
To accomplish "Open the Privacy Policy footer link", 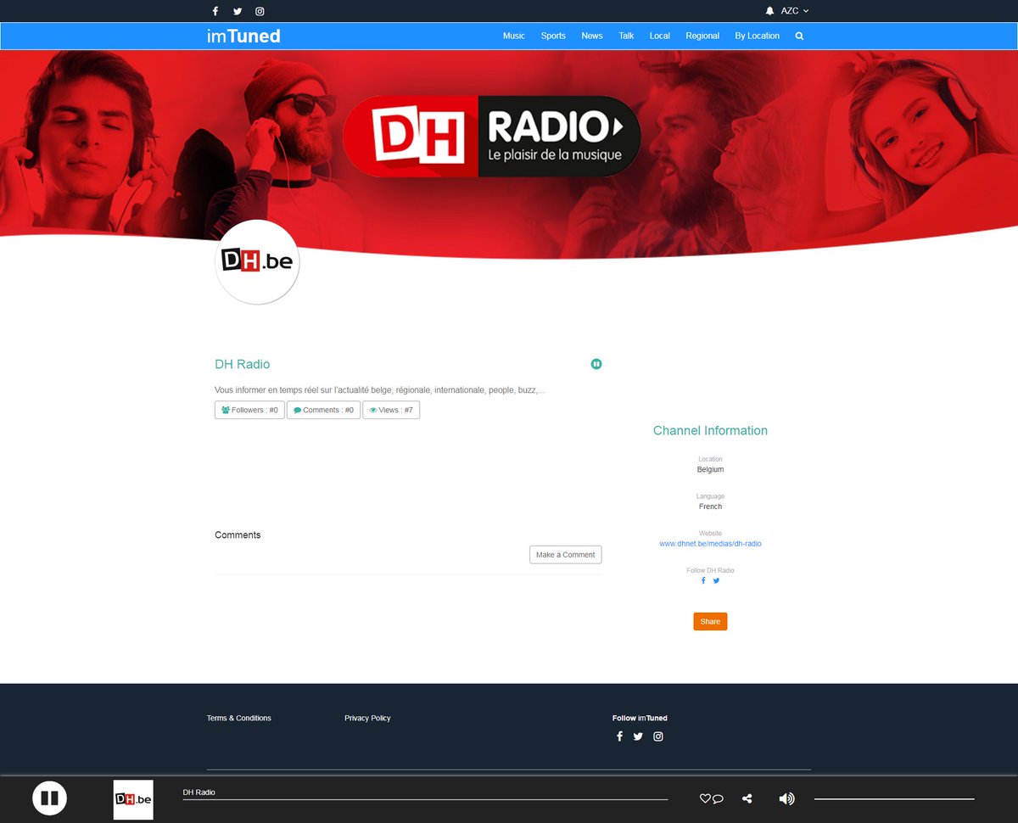I will pos(367,719).
